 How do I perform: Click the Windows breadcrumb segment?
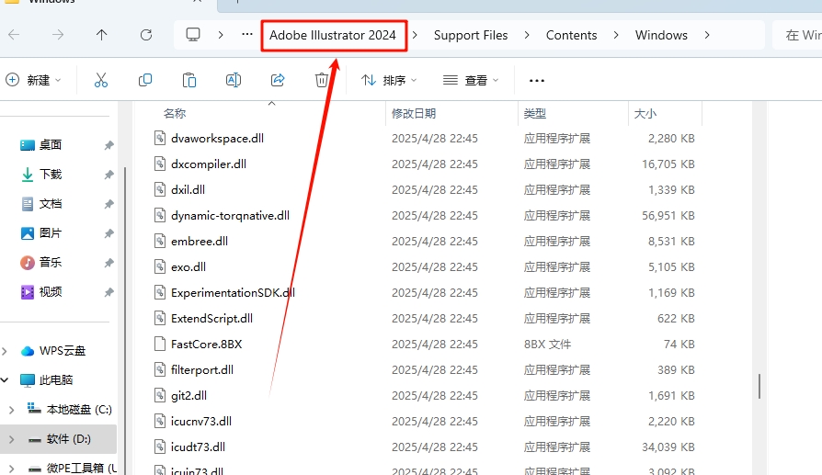[661, 35]
